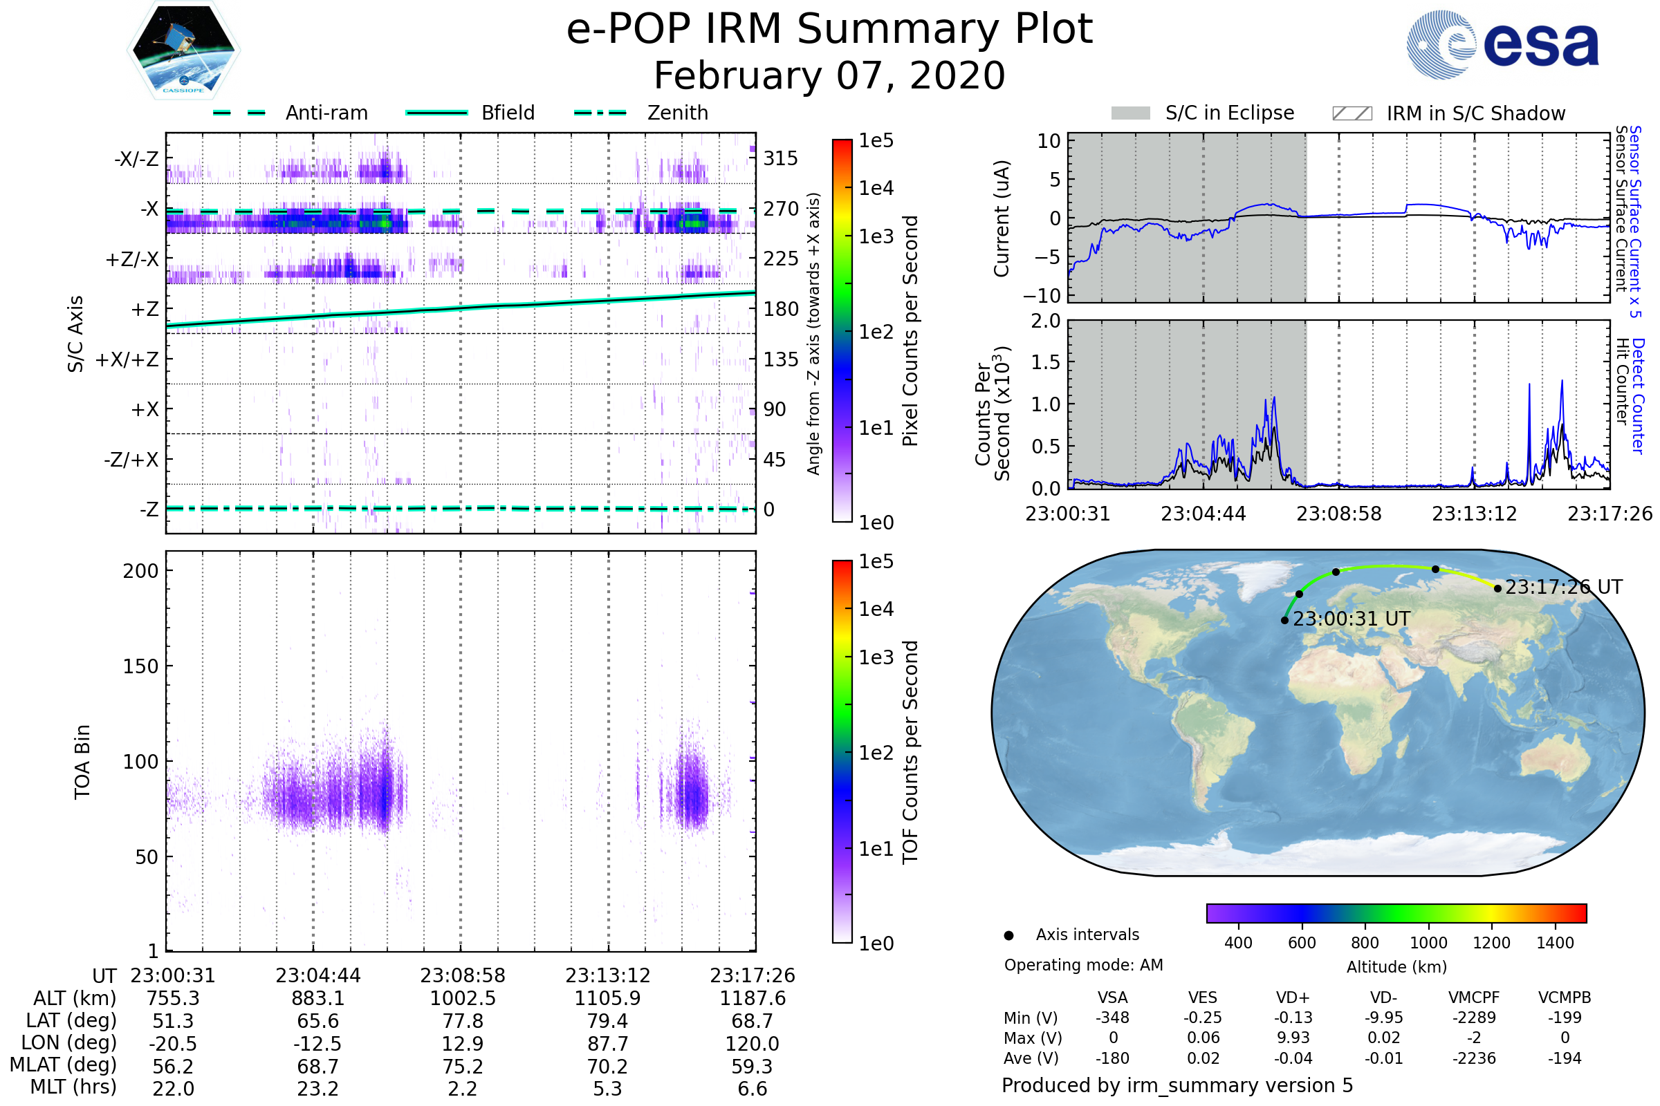
Task: Click the VMCPF column header
Action: pos(1474,998)
